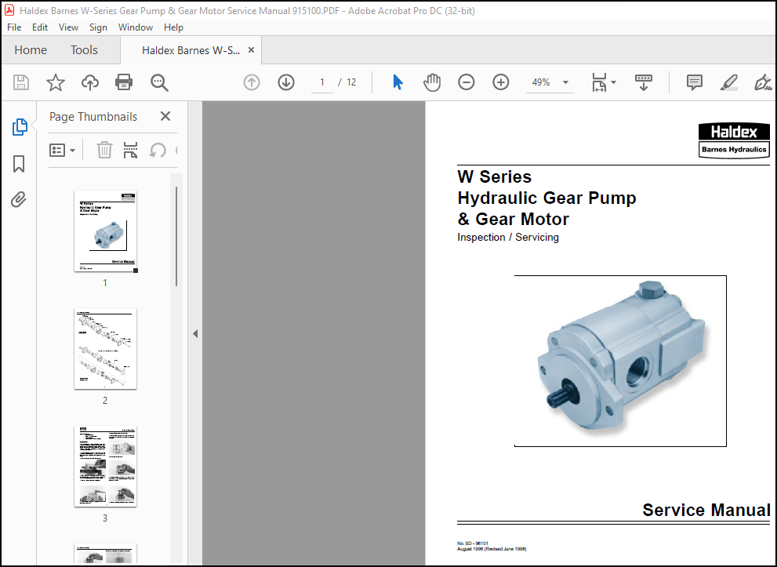Open the File menu
Viewport: 777px width, 567px height.
pyautogui.click(x=14, y=27)
